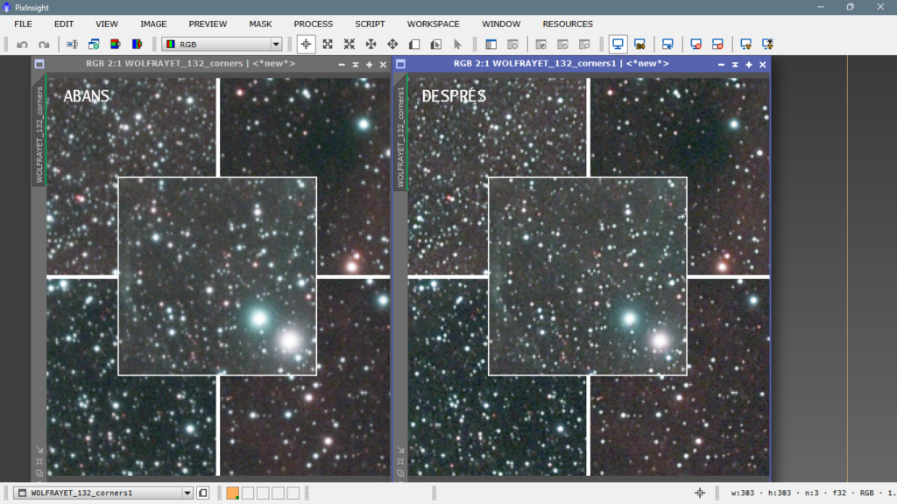
Task: Open the WOLFRAYET_132_corners1 view selector dropdown
Action: coord(187,493)
